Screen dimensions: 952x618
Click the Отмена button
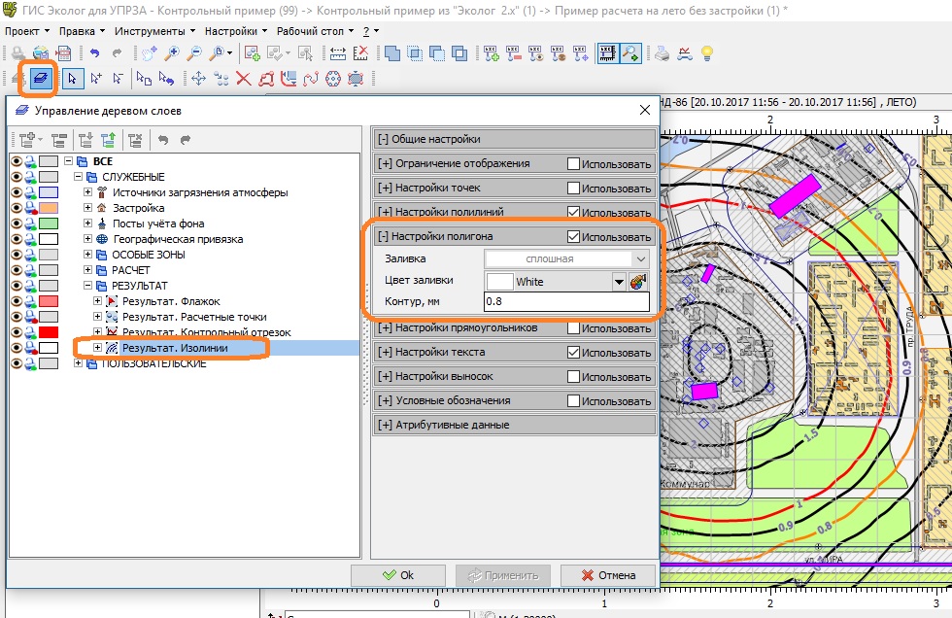pyautogui.click(x=607, y=575)
